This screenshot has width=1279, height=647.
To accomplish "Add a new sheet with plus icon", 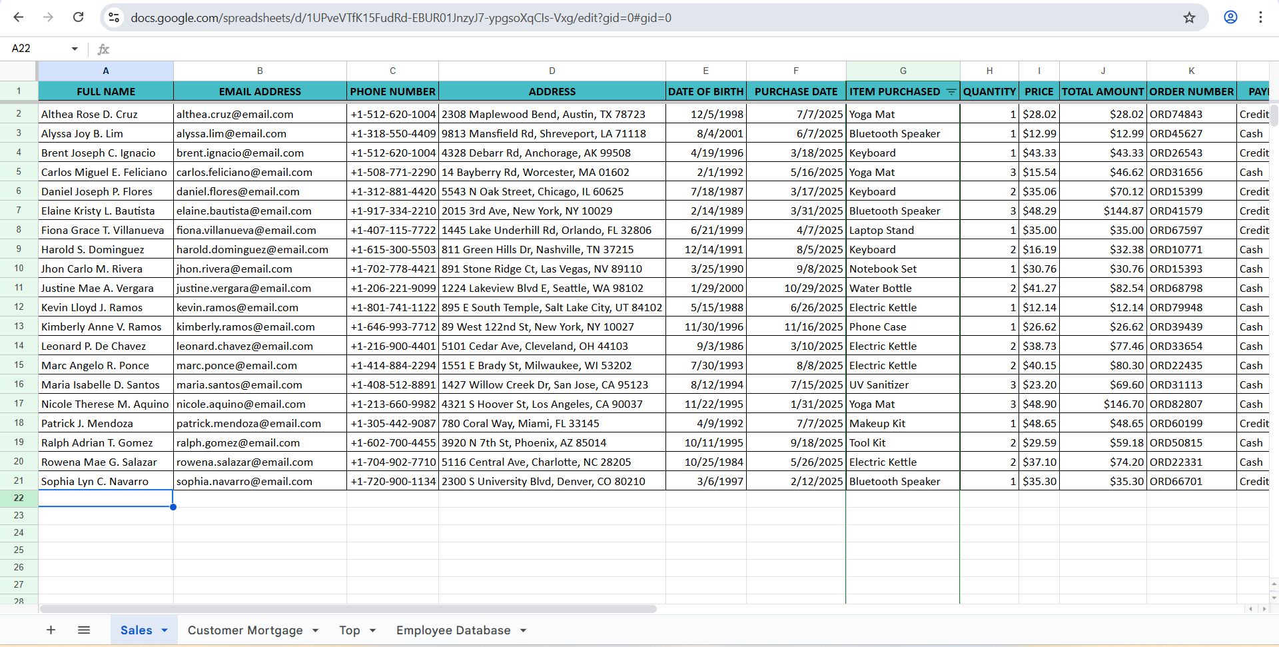I will pos(51,630).
